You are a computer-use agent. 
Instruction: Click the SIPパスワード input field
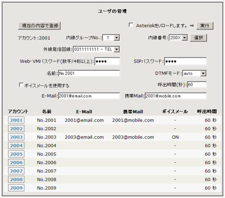coord(185,61)
